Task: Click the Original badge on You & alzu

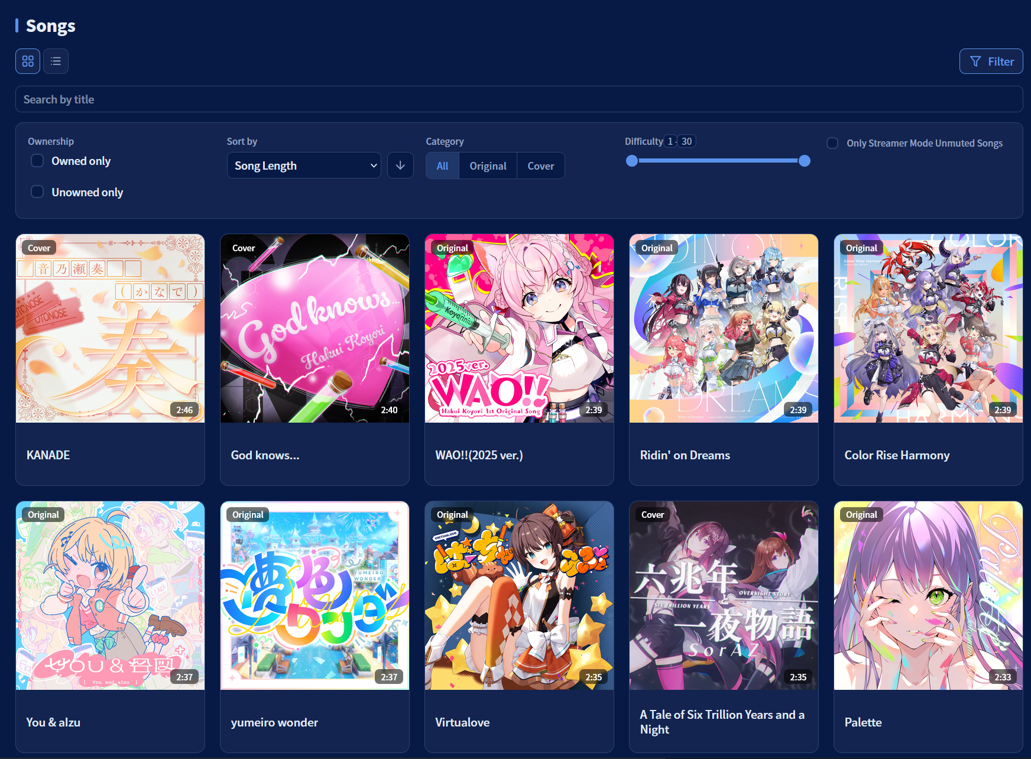Action: click(x=43, y=515)
